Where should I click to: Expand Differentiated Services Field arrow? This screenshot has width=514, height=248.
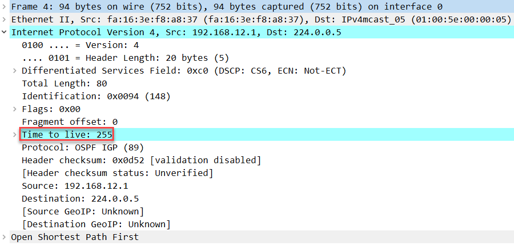coord(15,70)
